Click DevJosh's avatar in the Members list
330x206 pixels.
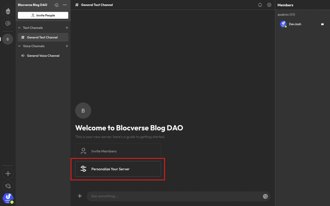coord(283,24)
